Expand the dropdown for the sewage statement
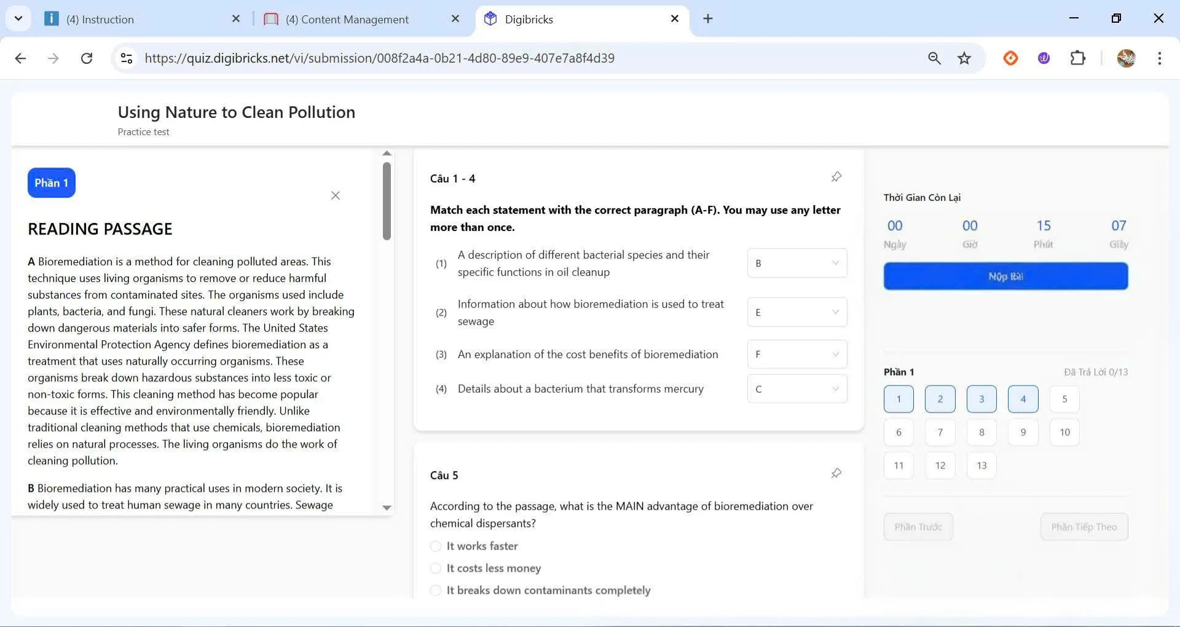 click(x=796, y=312)
